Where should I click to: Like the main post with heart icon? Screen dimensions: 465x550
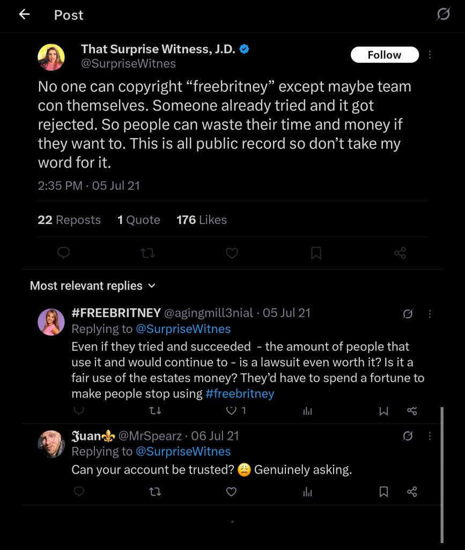(232, 252)
